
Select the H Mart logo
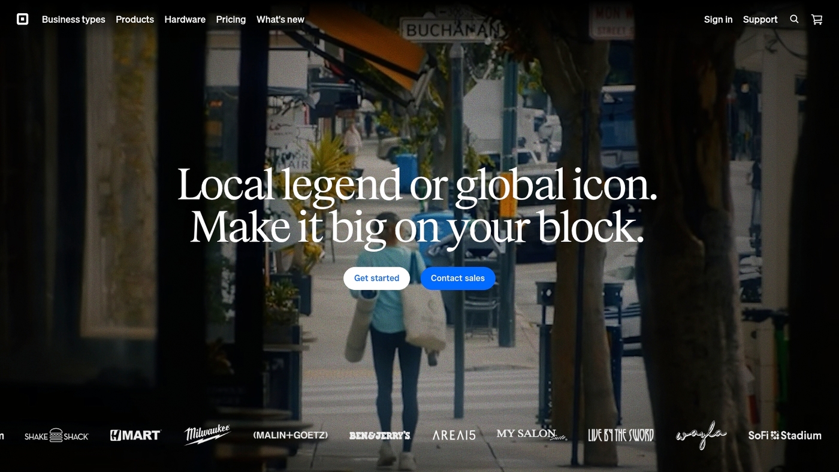[x=135, y=435]
